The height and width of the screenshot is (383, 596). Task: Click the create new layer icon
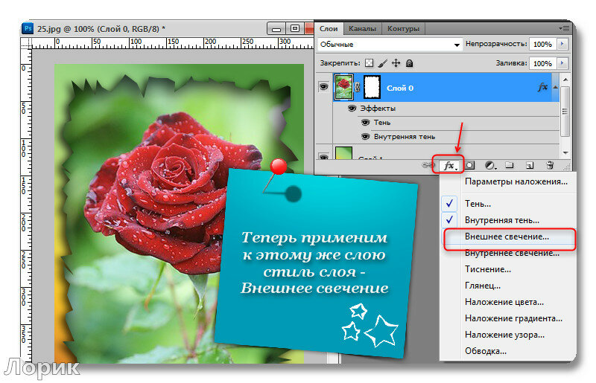[530, 165]
